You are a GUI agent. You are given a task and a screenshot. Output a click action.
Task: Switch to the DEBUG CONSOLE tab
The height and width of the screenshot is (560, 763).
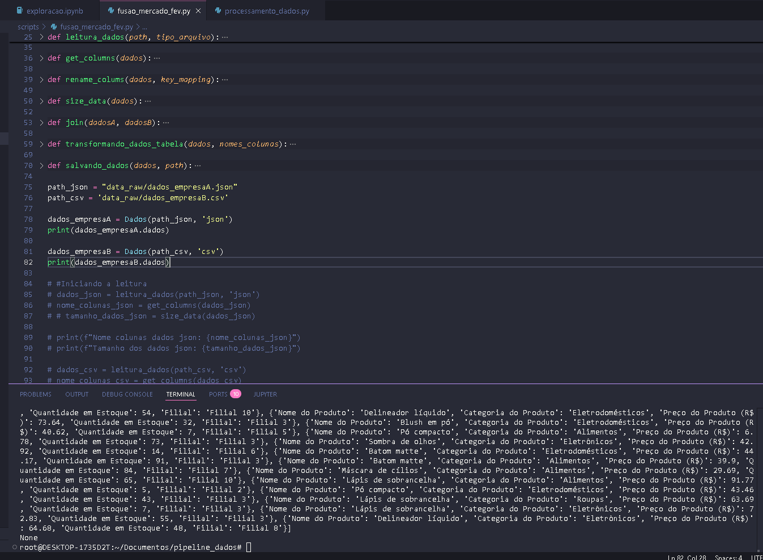pos(127,394)
